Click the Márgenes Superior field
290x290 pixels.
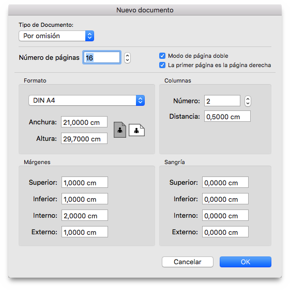[x=85, y=182]
